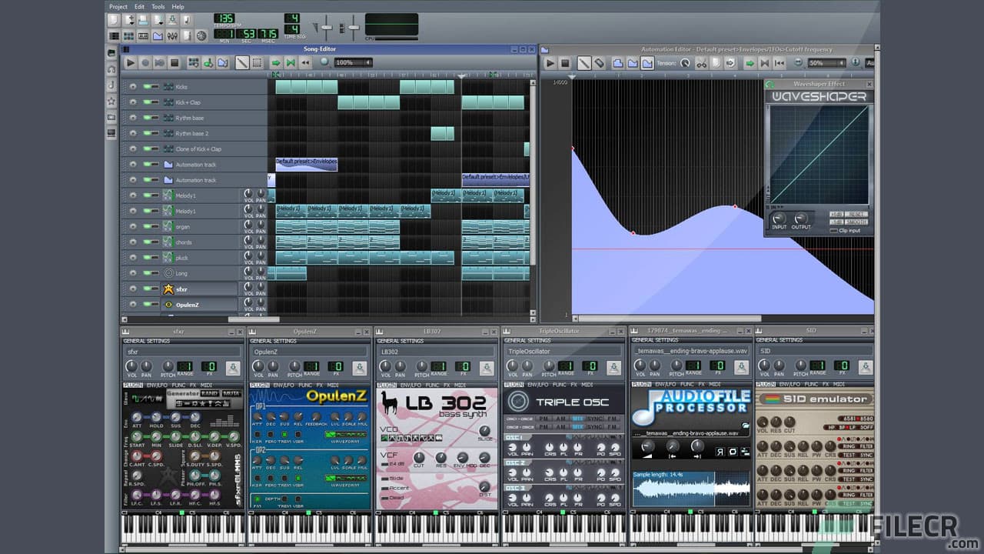Open the Project menu
Image resolution: width=984 pixels, height=554 pixels.
(118, 6)
